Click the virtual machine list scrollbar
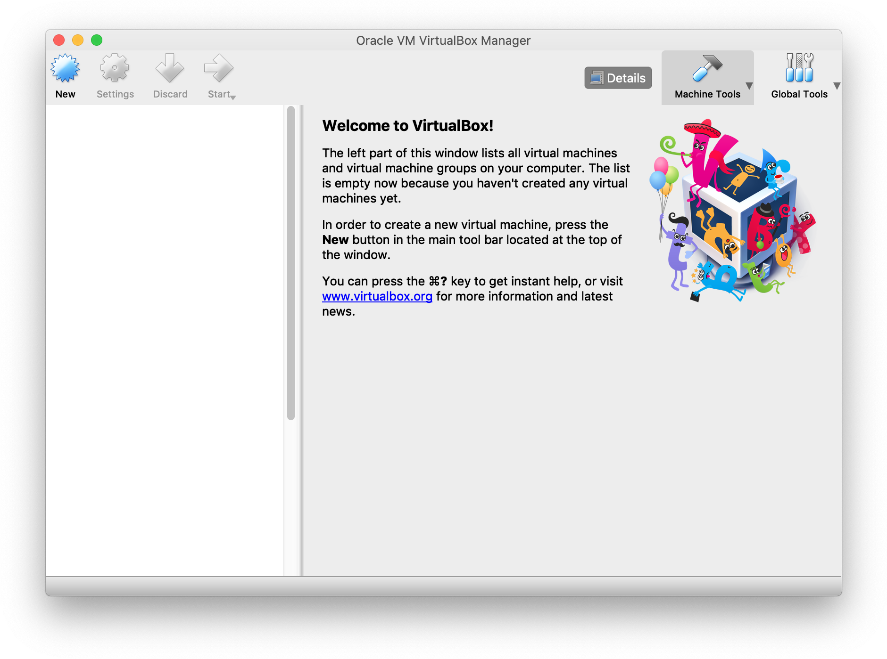887x659 pixels. click(291, 263)
